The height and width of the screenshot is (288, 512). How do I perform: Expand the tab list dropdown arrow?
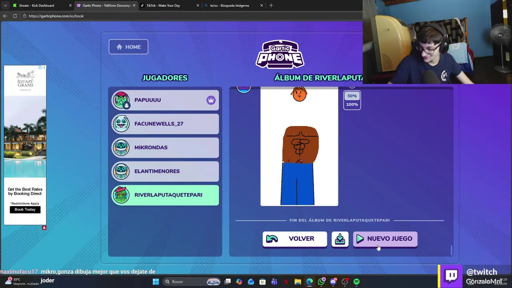[x=5, y=6]
